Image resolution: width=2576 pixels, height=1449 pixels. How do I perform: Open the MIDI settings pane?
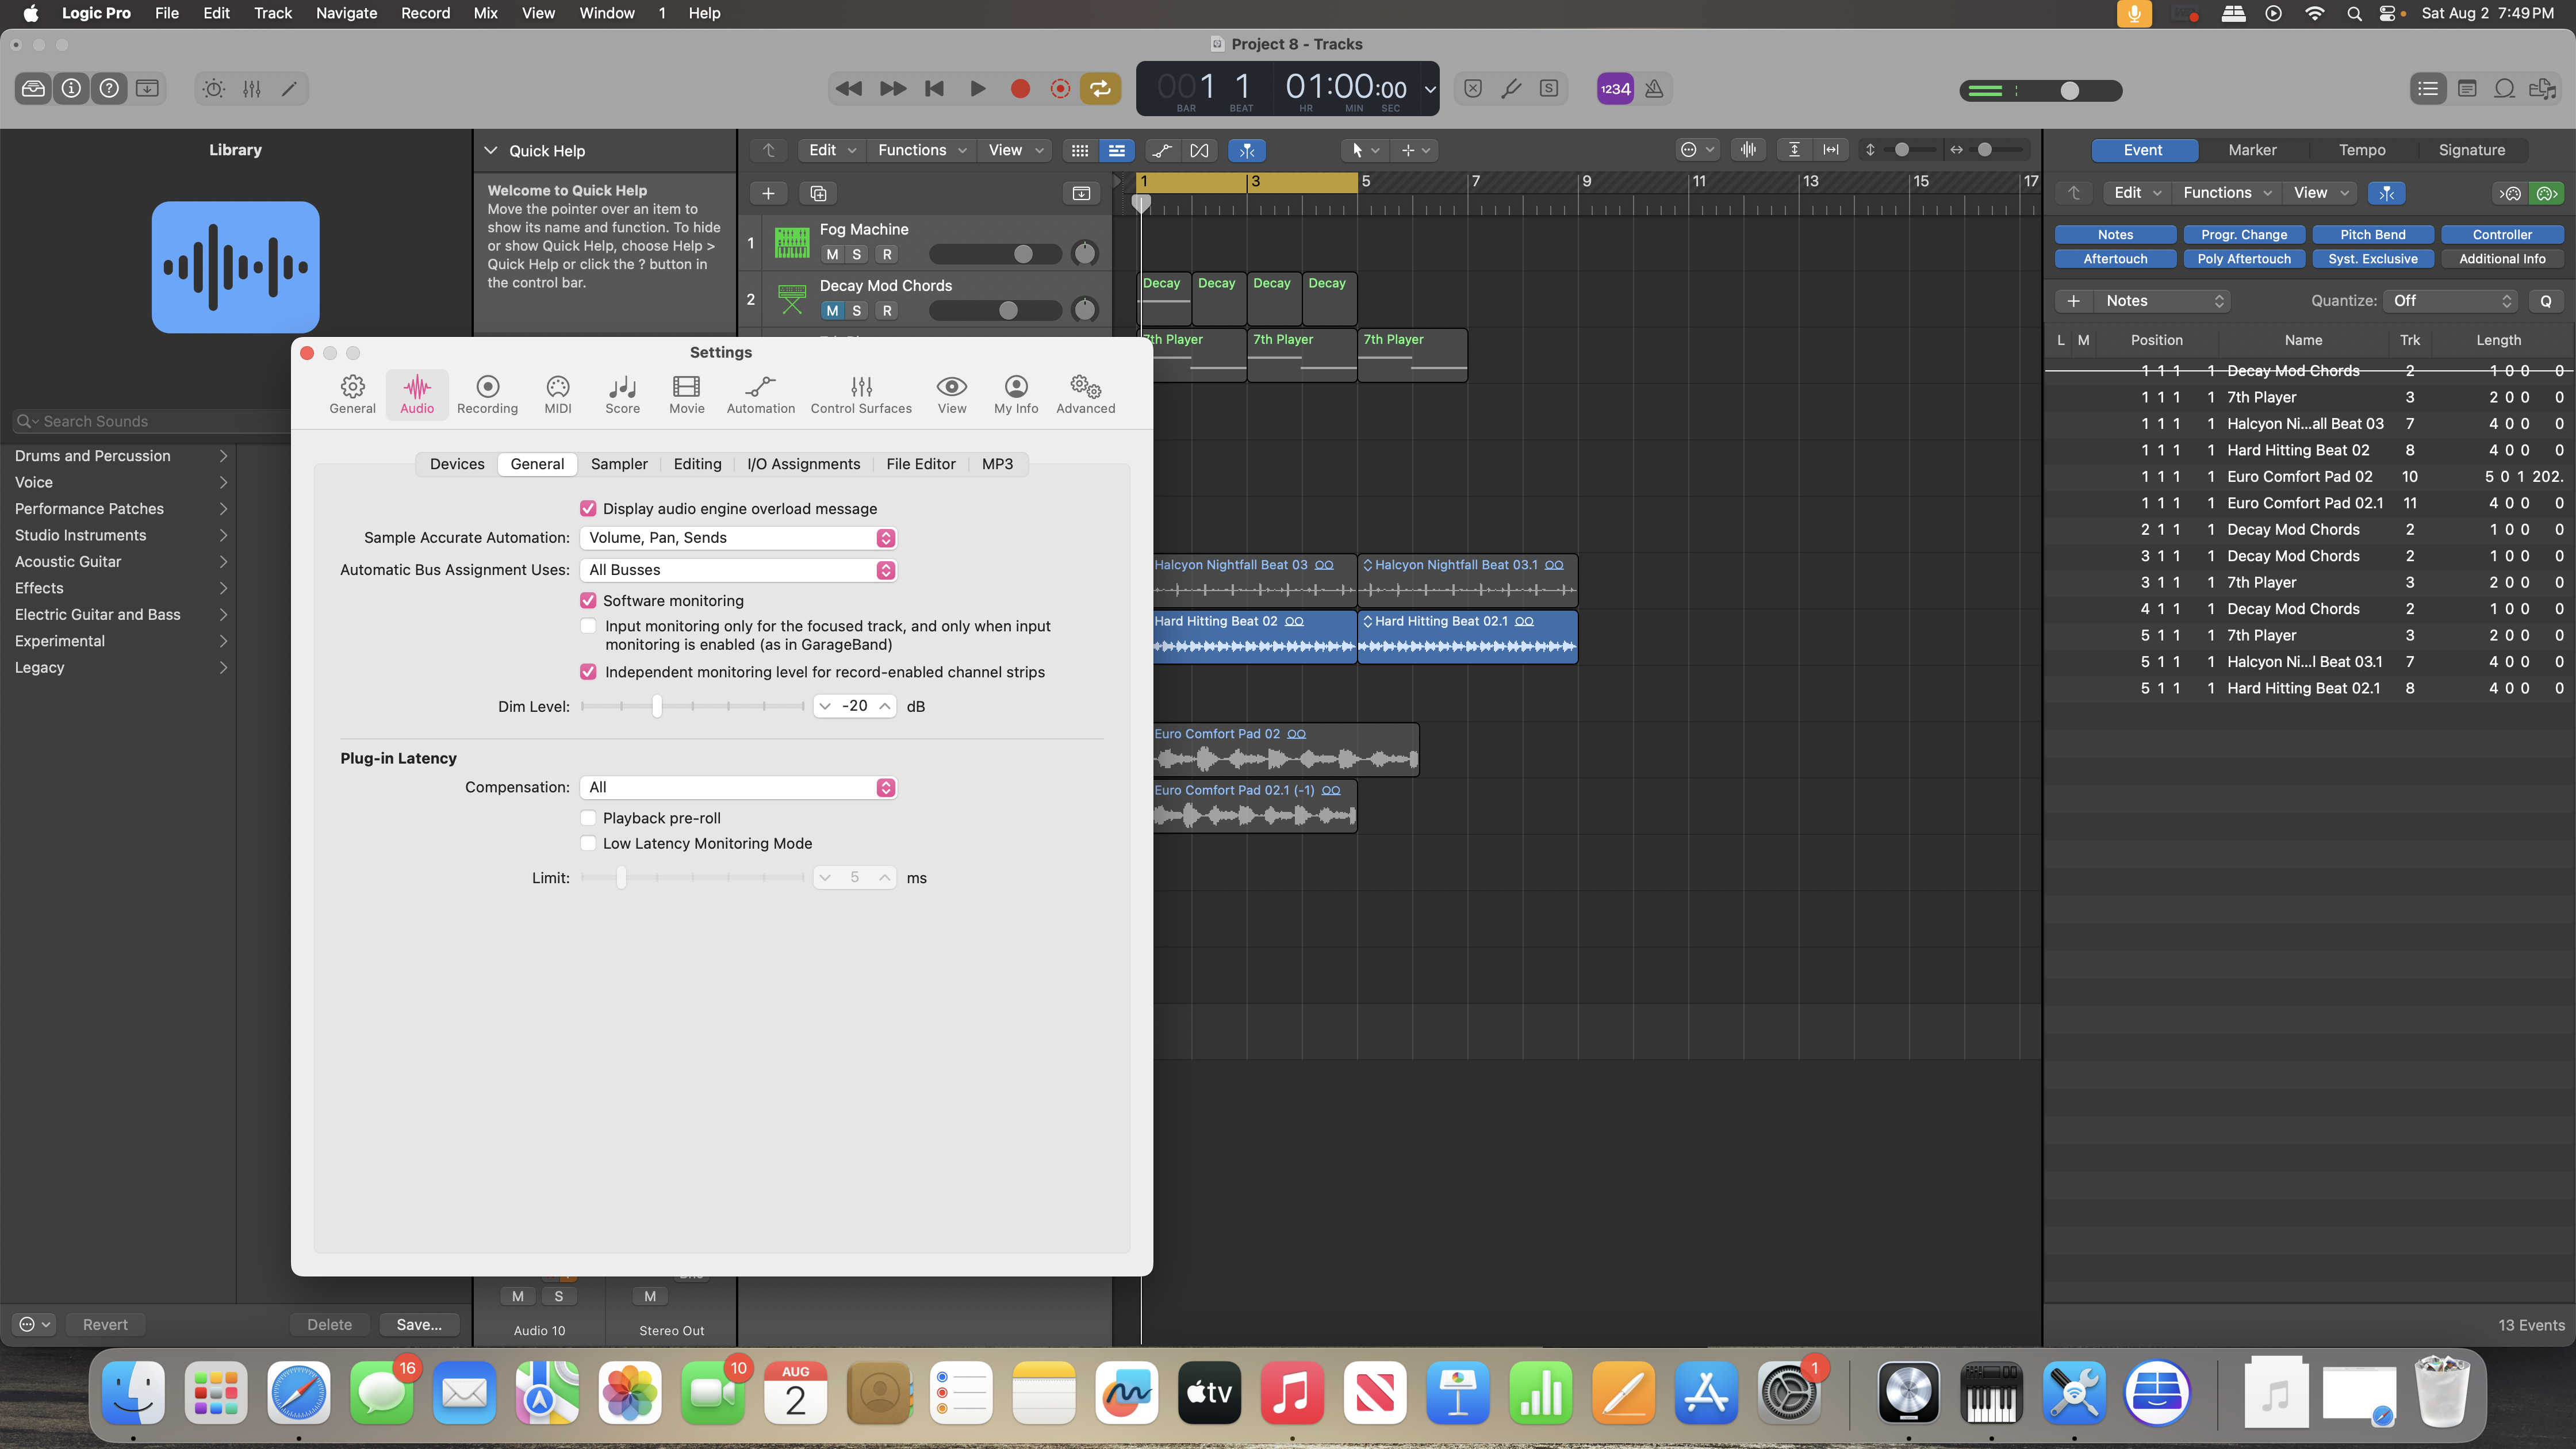tap(557, 394)
